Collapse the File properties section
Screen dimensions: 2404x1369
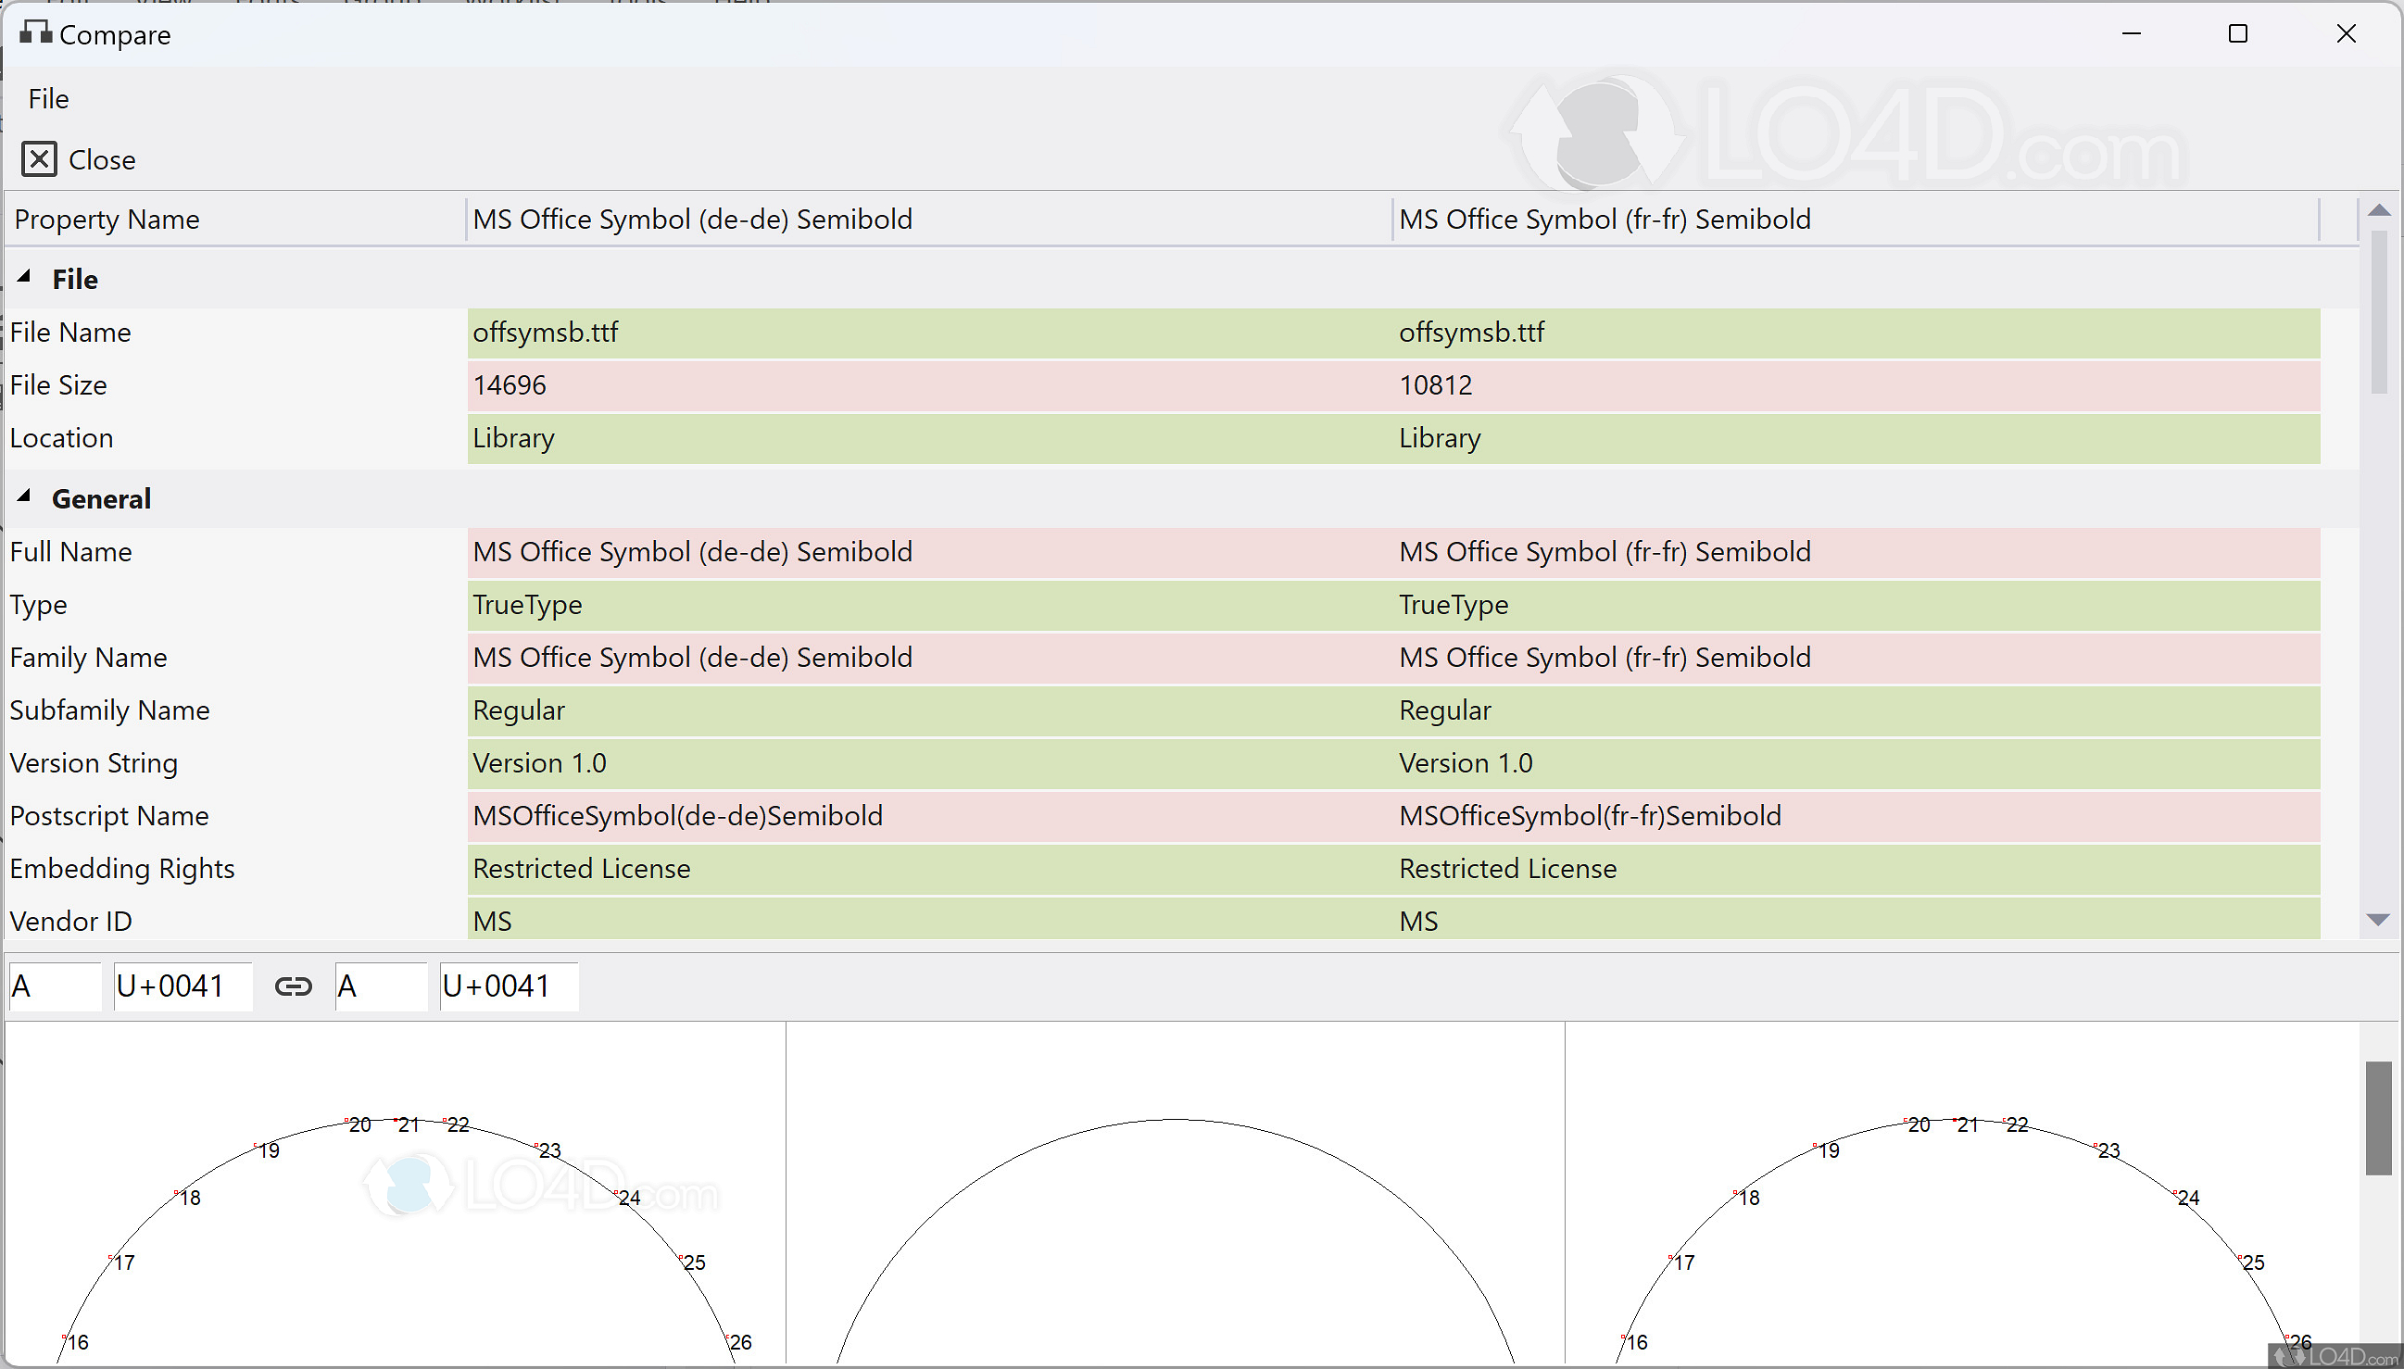[x=25, y=275]
